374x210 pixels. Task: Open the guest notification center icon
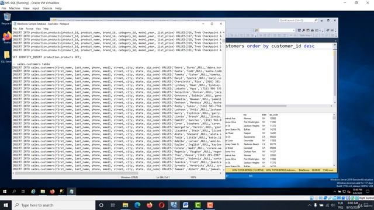coord(368,191)
